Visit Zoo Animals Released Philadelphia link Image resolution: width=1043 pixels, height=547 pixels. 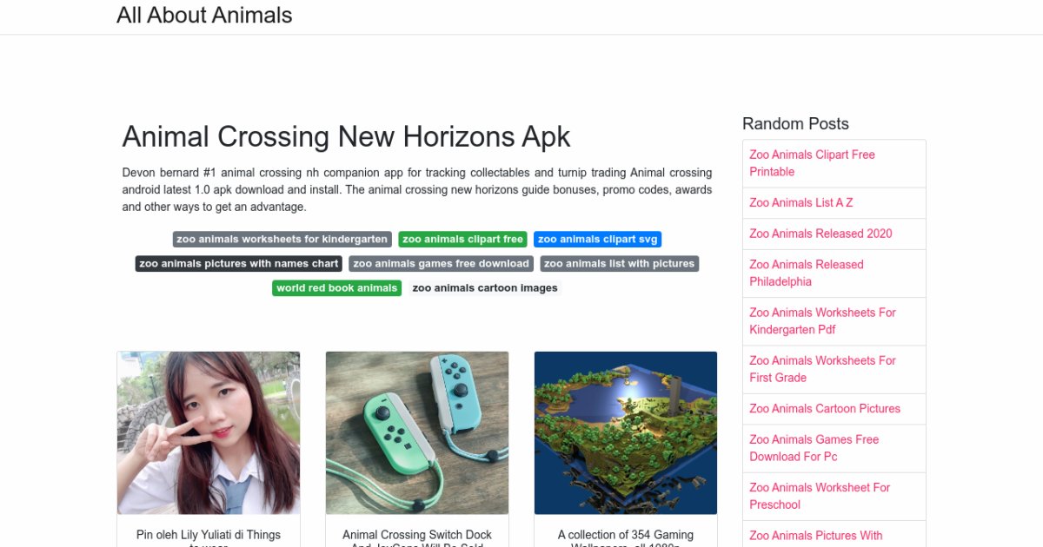807,273
